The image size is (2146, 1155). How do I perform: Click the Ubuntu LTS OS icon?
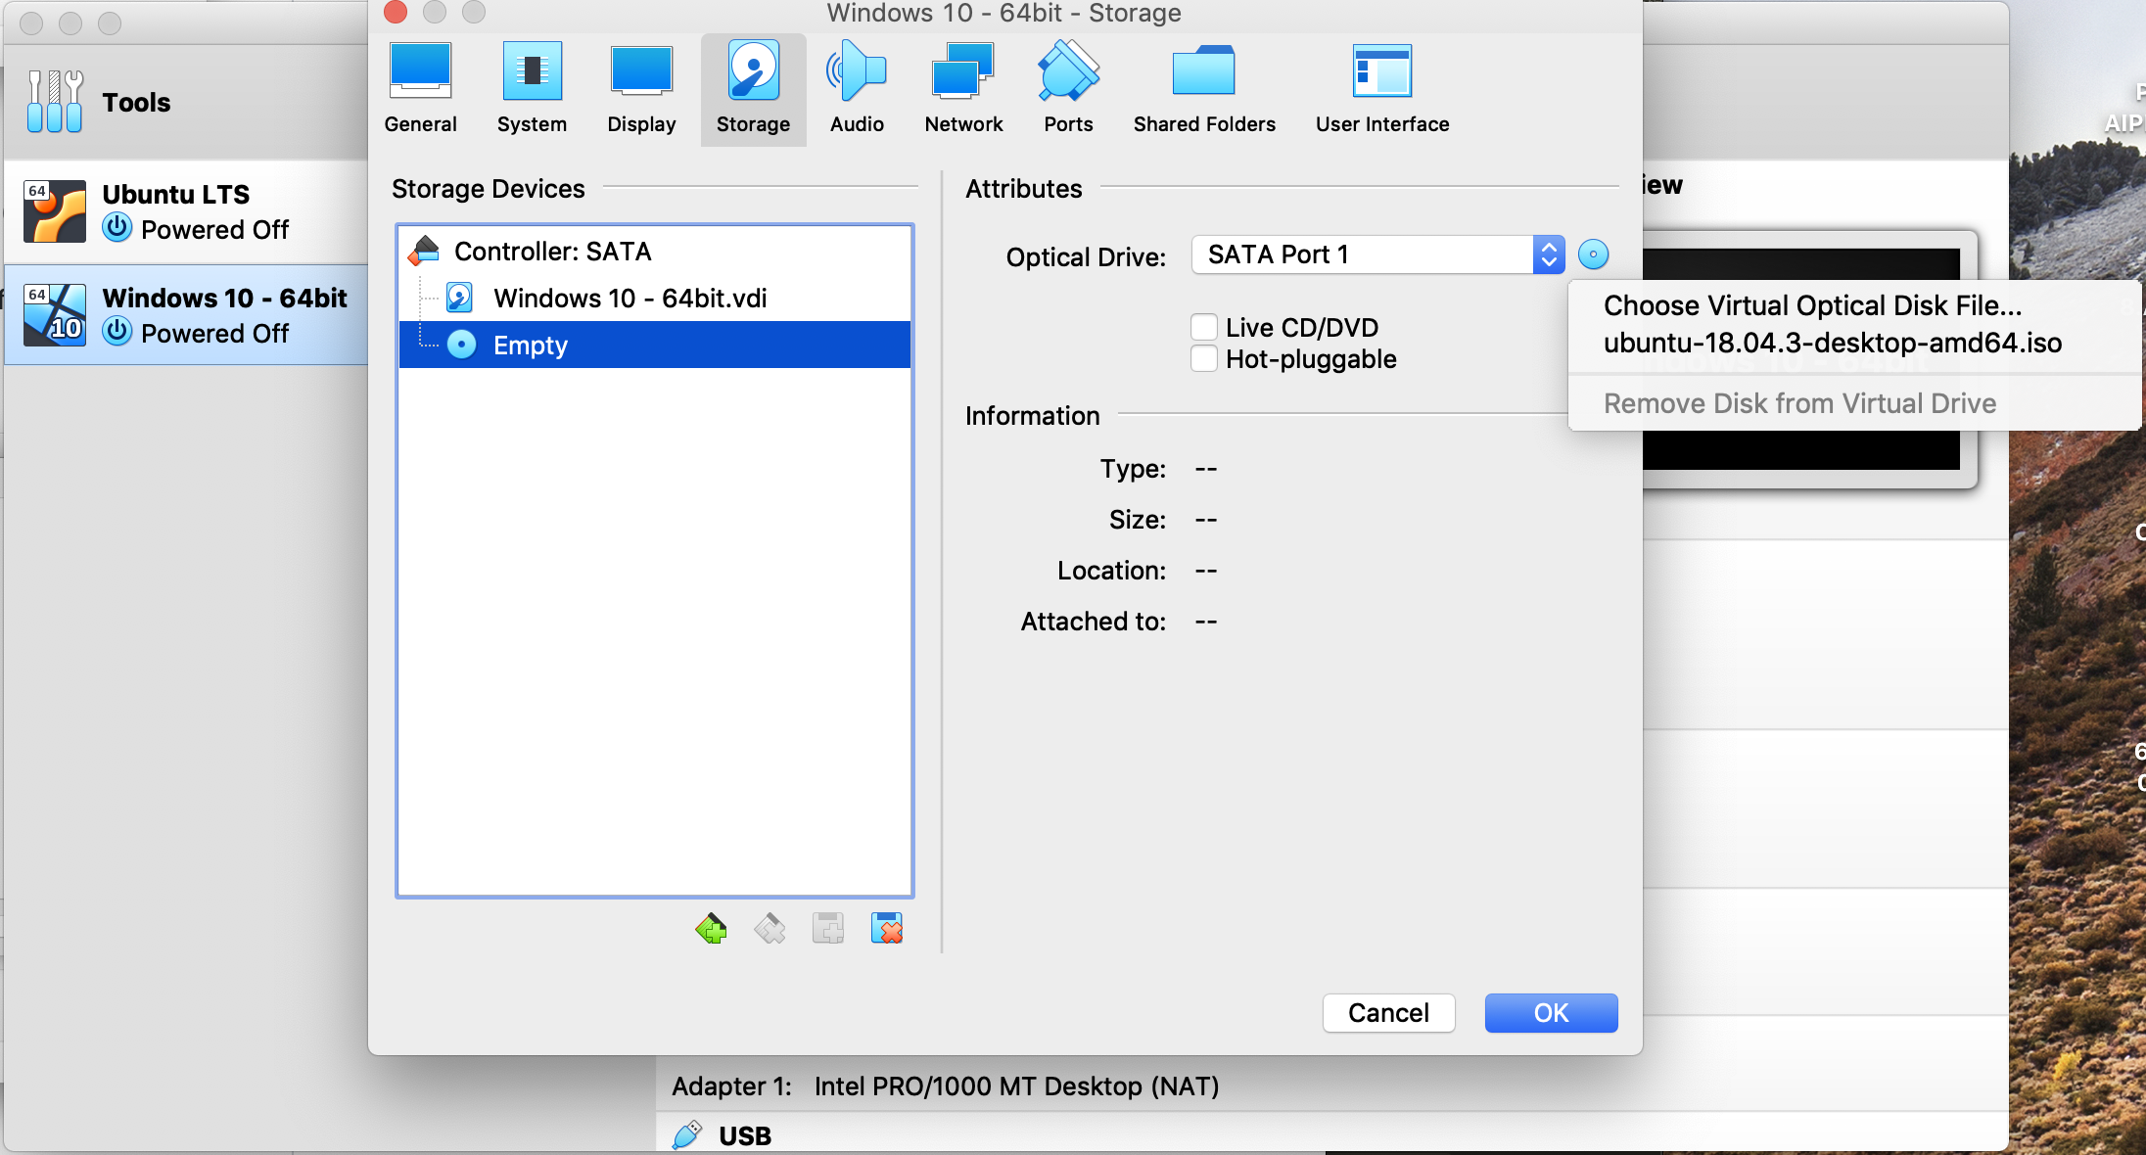click(55, 211)
